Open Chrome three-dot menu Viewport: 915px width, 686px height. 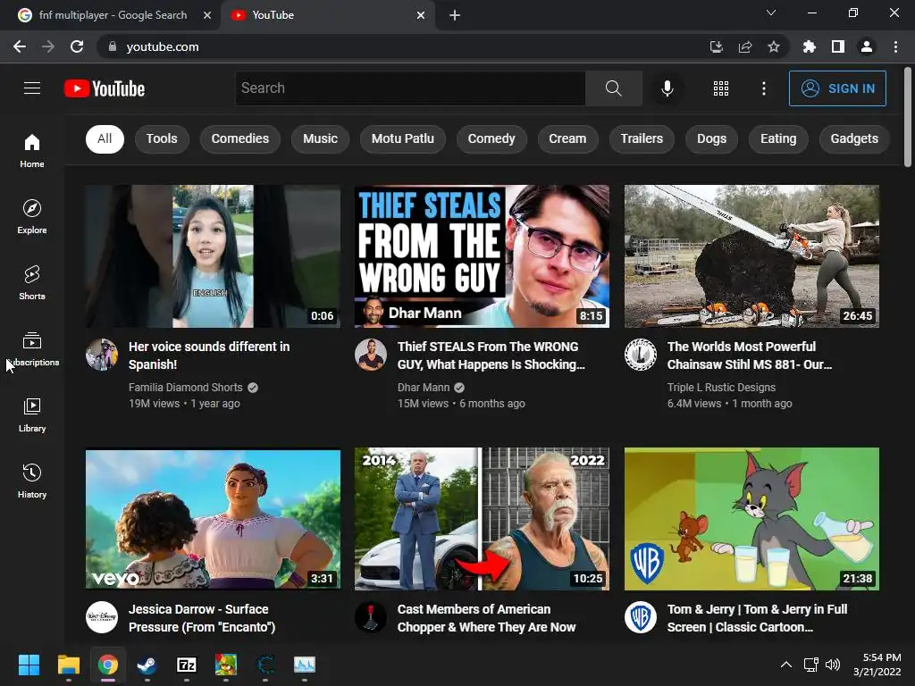pos(895,46)
